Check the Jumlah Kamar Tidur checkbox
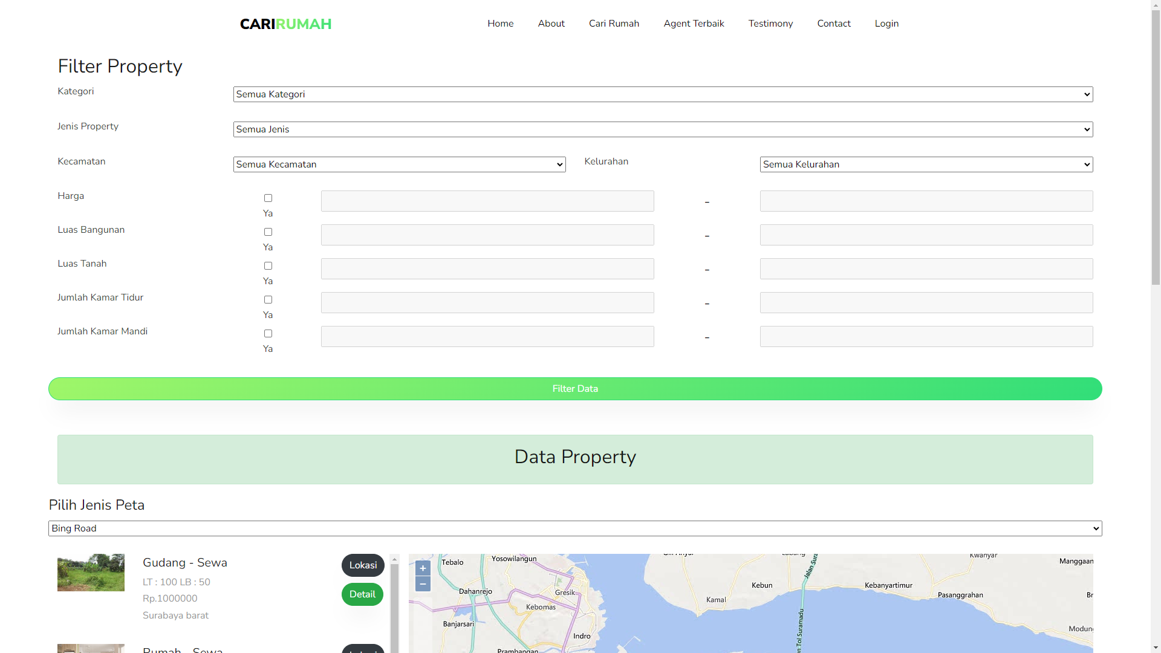Screen dimensions: 1161x653 click(268, 300)
